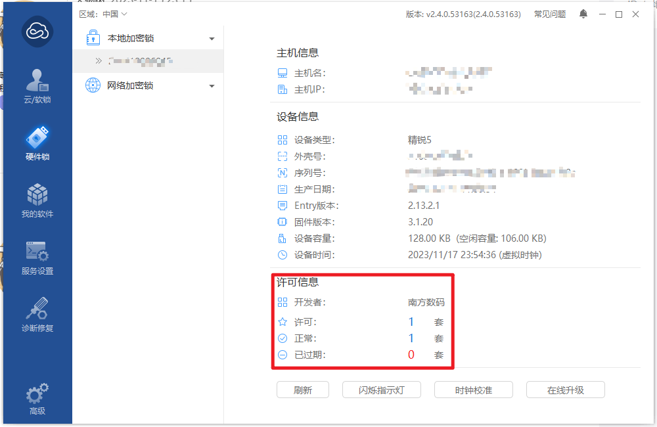This screenshot has width=657, height=427.
Task: Click the notification bell icon
Action: [583, 14]
